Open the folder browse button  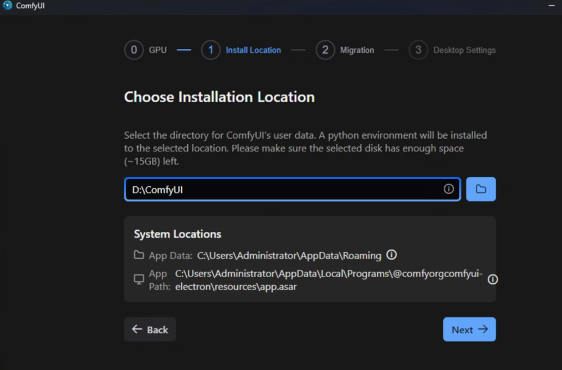[480, 189]
